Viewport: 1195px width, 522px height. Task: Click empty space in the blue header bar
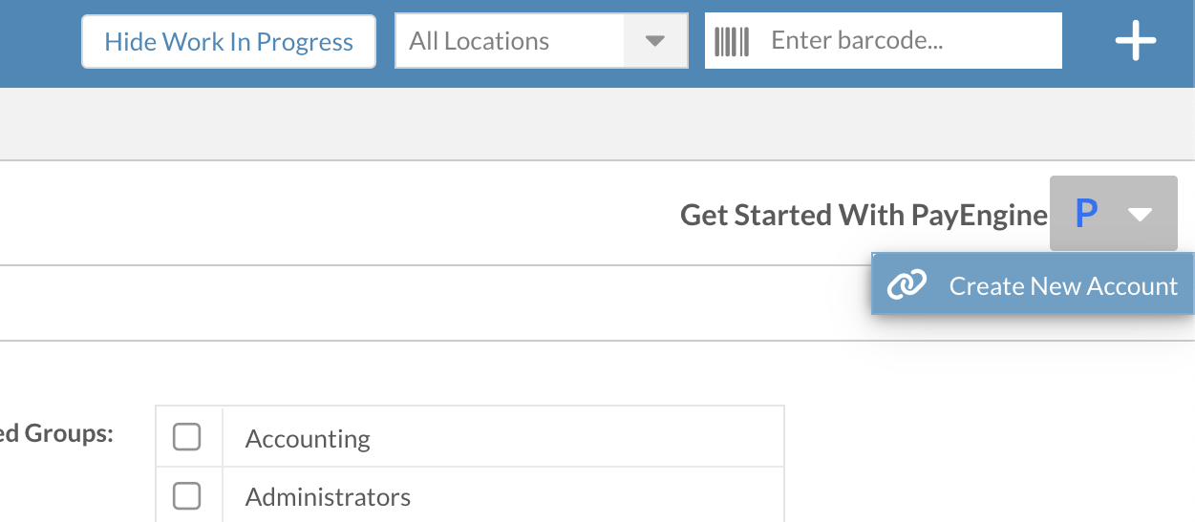pos(38,43)
